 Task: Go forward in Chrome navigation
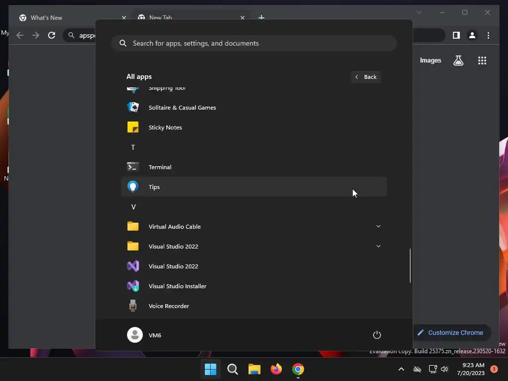click(36, 35)
